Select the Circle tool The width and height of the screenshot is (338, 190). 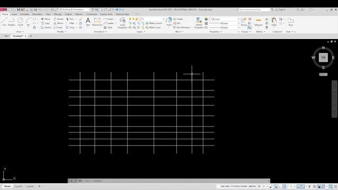[20, 22]
